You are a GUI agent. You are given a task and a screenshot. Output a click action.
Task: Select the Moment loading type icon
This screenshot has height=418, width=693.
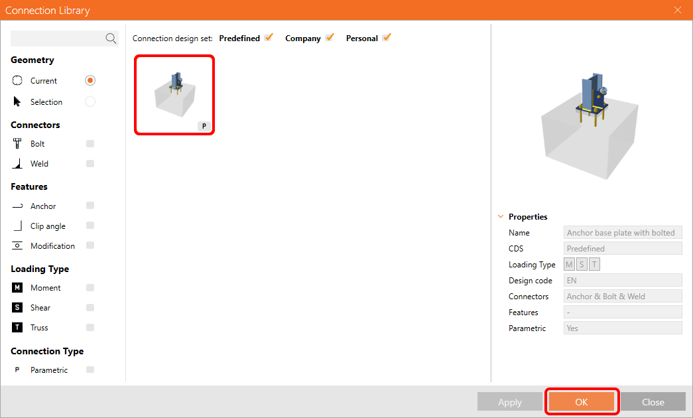(x=17, y=287)
